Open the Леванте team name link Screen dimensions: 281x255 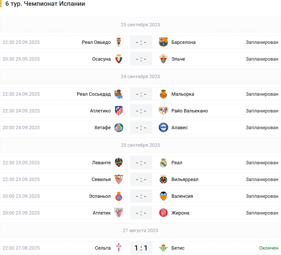click(x=102, y=163)
